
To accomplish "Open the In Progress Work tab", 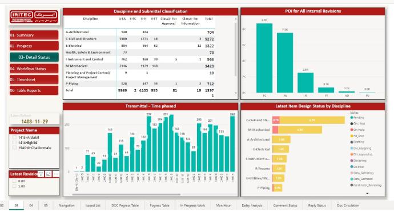I will (x=192, y=206).
